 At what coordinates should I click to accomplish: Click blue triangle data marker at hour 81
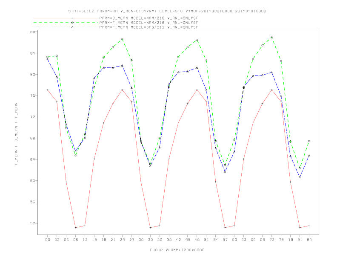[x=300, y=177]
